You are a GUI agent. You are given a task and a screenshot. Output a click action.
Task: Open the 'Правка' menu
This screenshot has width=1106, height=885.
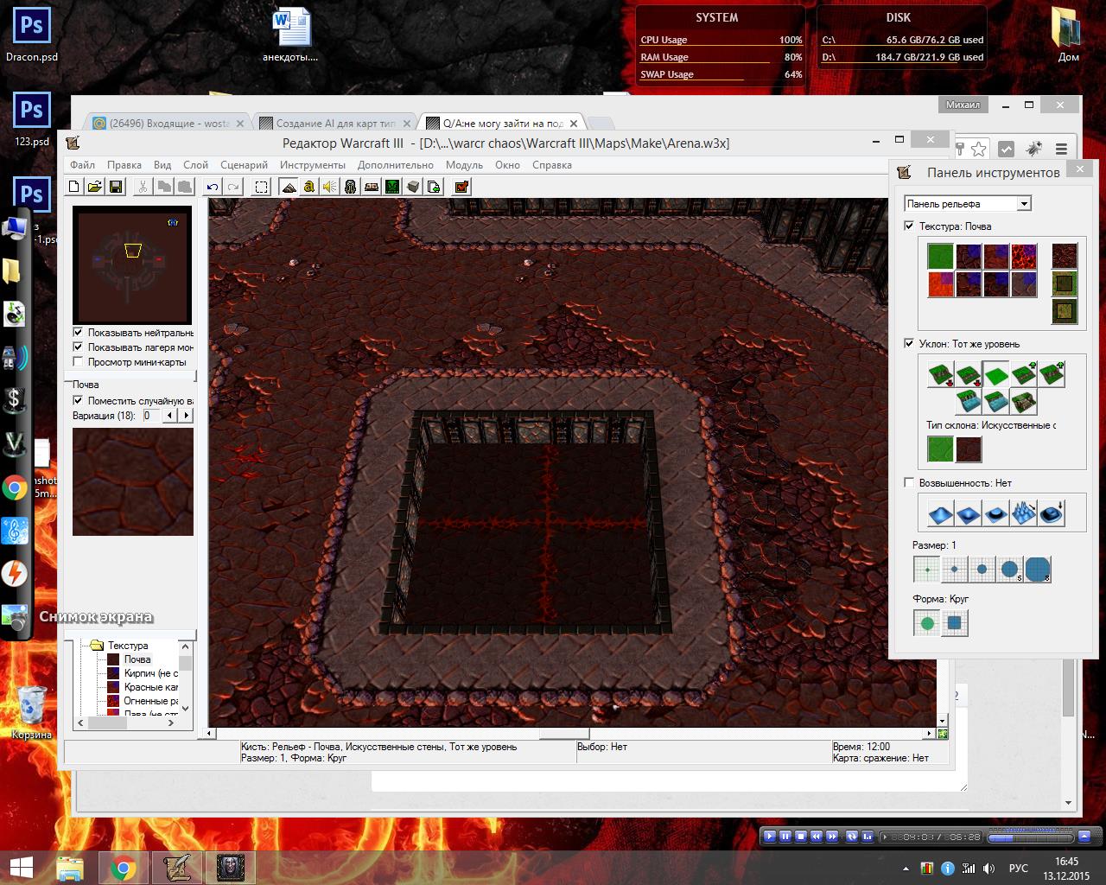(x=124, y=165)
